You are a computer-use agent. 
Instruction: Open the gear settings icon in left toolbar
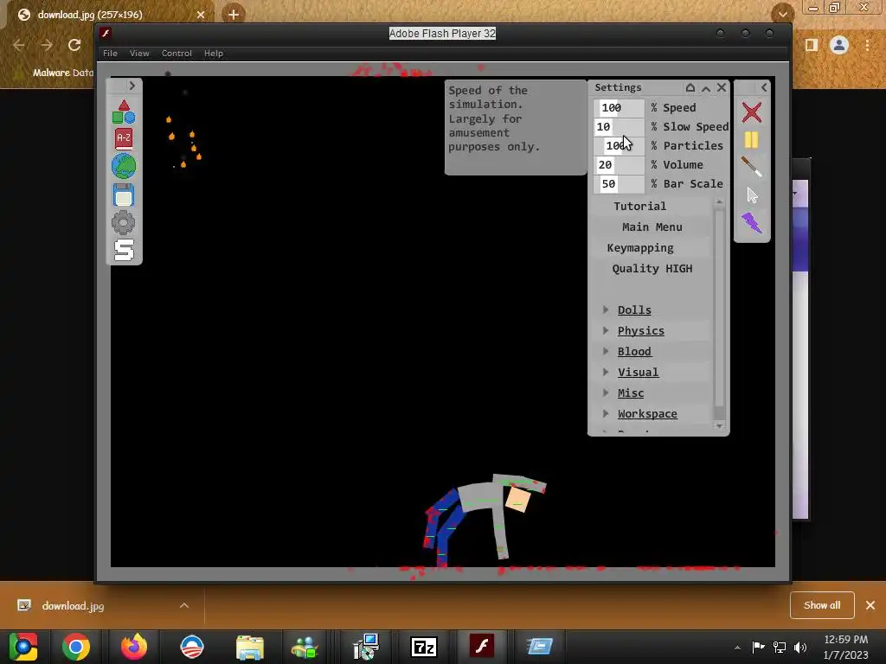[124, 222]
